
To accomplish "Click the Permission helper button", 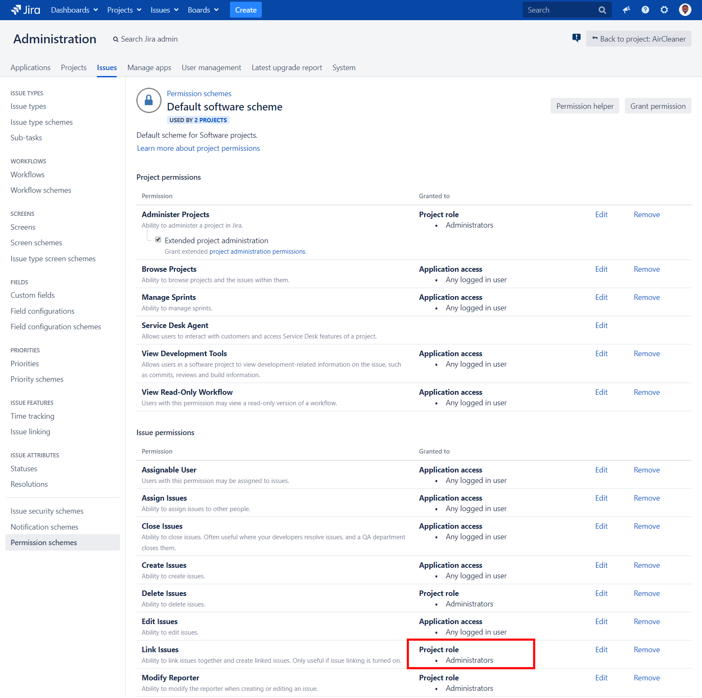I will click(x=585, y=106).
